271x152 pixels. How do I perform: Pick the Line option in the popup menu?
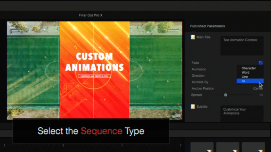(x=245, y=77)
